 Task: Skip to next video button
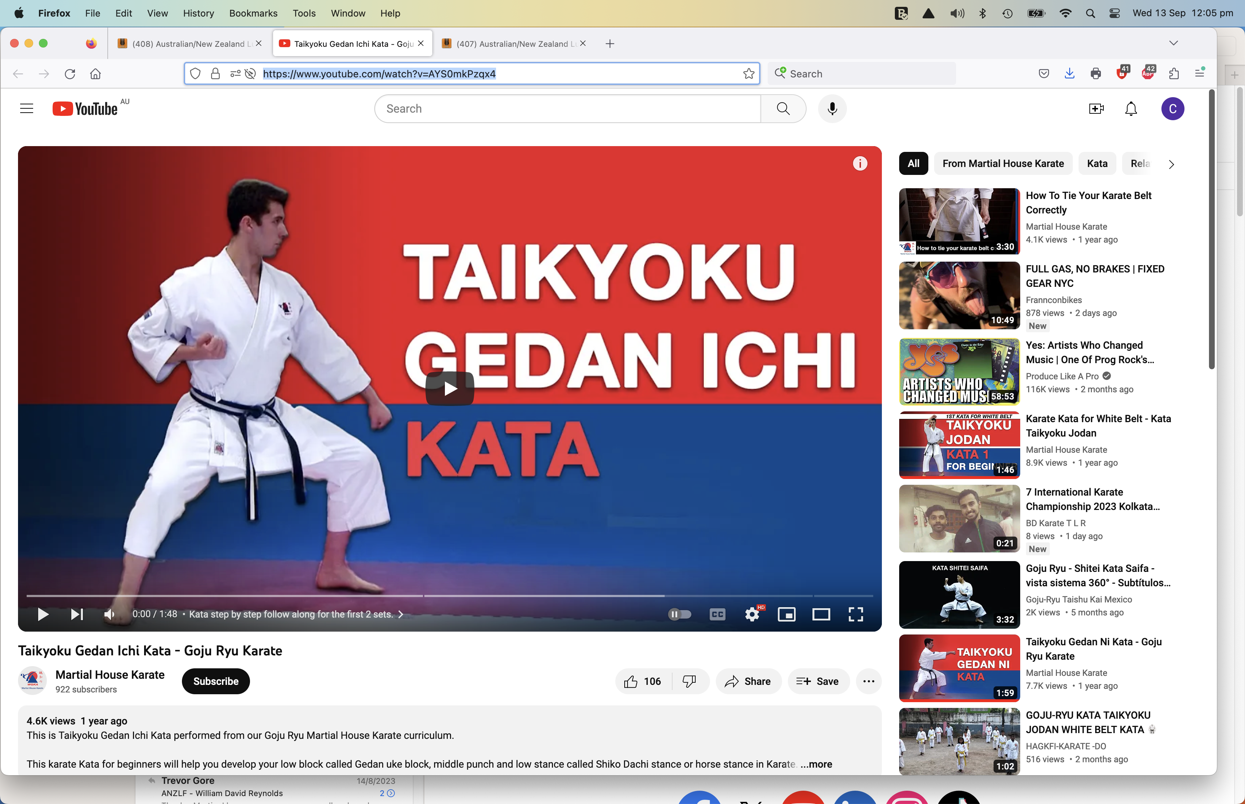point(77,614)
